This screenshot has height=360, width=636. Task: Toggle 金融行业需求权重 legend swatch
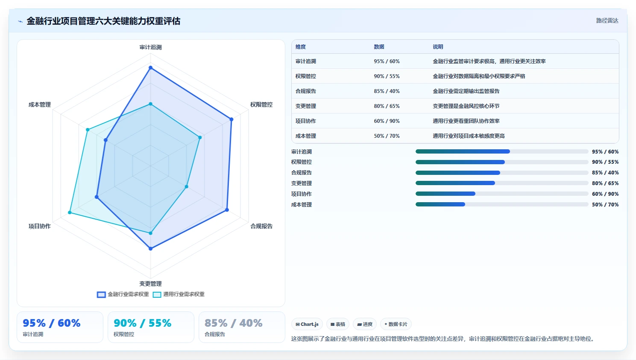(101, 295)
